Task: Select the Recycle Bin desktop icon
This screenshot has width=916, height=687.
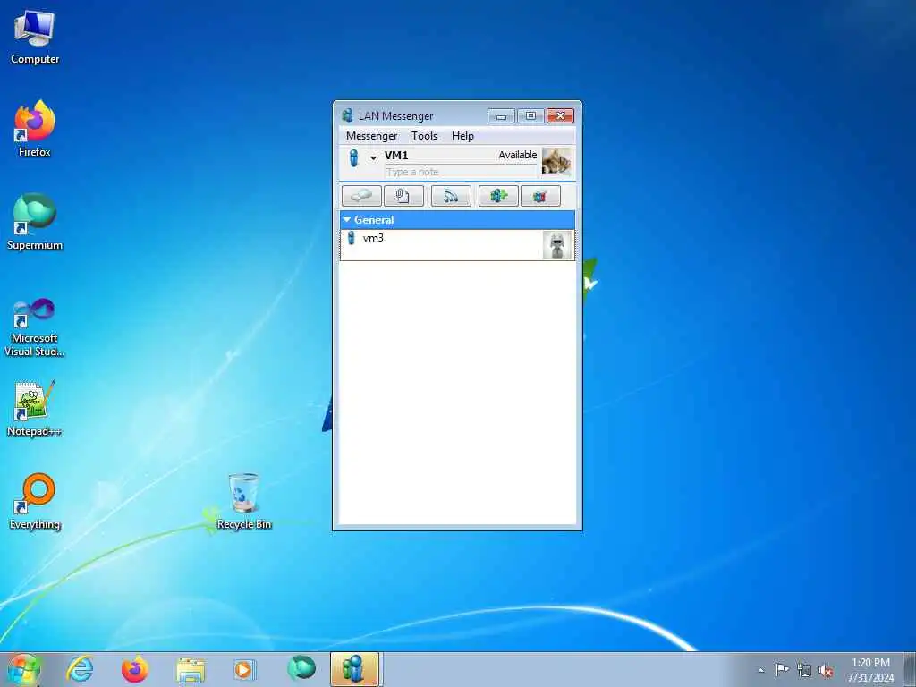Action: 243,501
